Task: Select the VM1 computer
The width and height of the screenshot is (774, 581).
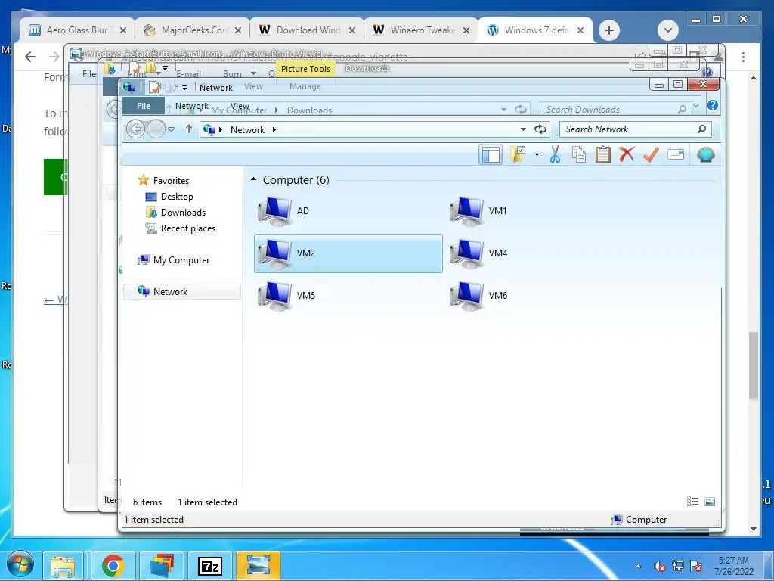Action: pos(540,211)
